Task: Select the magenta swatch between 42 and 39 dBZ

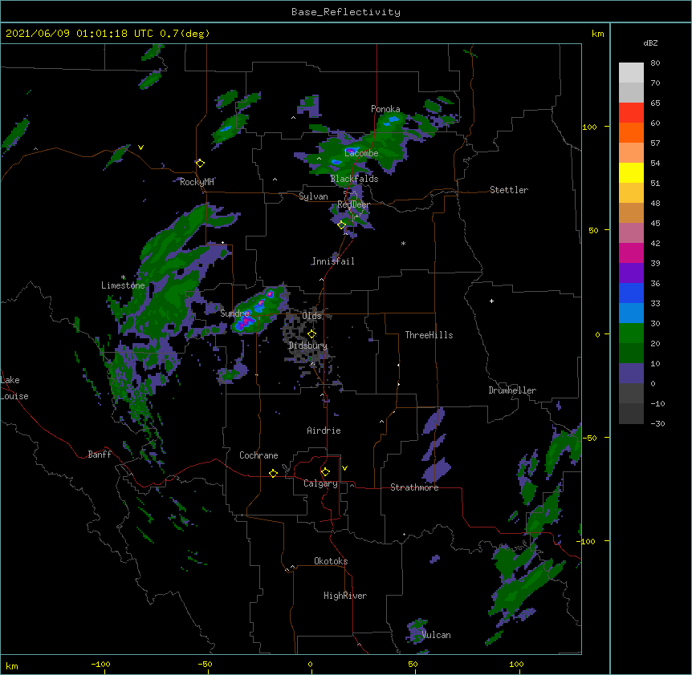Action: point(631,253)
